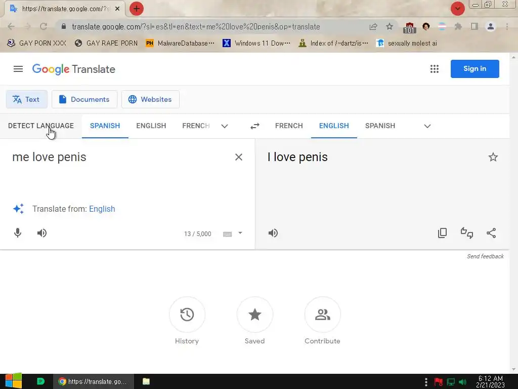Bookmark this tab with star icon
This screenshot has width=518, height=389.
(x=390, y=26)
